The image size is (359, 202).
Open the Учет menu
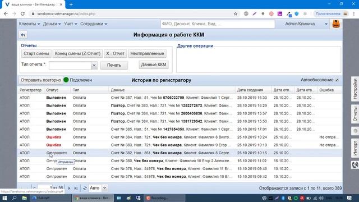pos(70,24)
